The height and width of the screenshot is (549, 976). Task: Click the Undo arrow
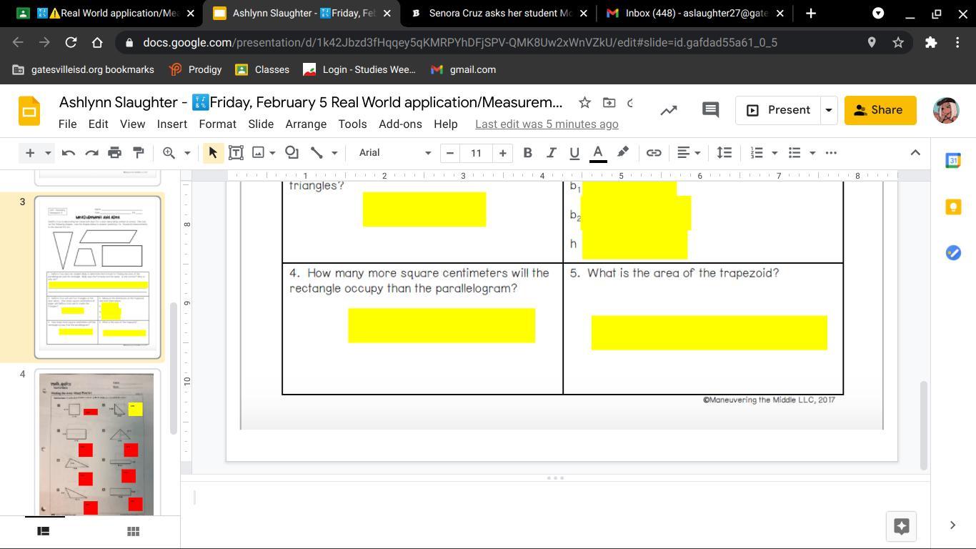coord(69,152)
